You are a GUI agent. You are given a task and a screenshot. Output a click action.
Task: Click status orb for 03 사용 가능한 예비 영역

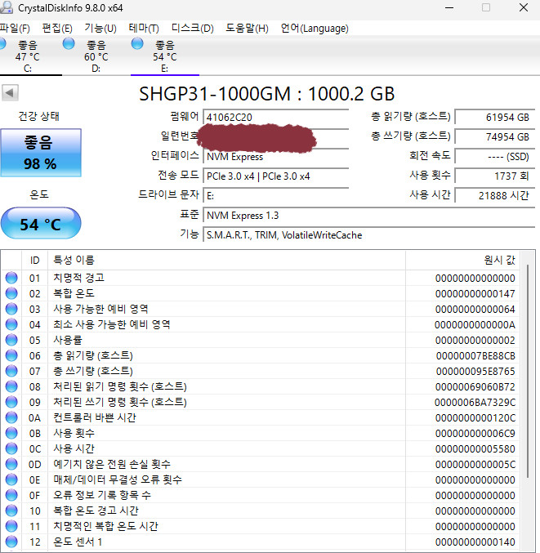(11, 309)
